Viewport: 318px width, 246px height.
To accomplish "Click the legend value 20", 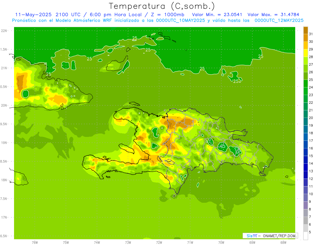I will [311, 118].
